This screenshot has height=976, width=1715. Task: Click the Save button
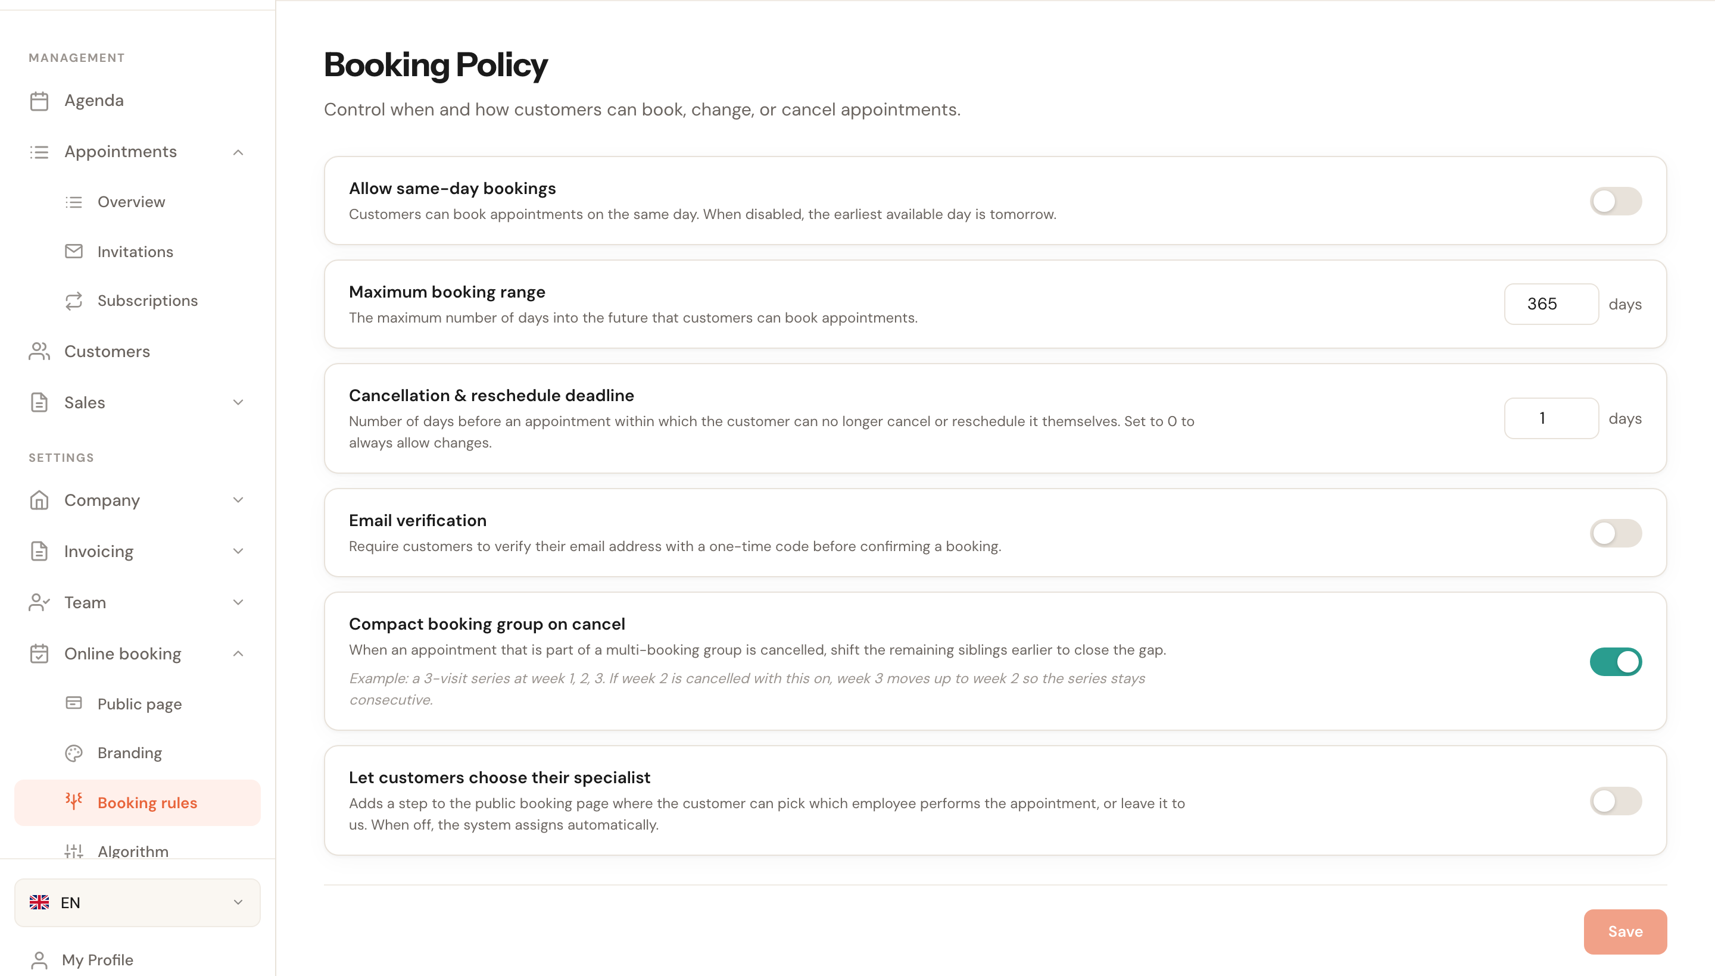click(1624, 931)
